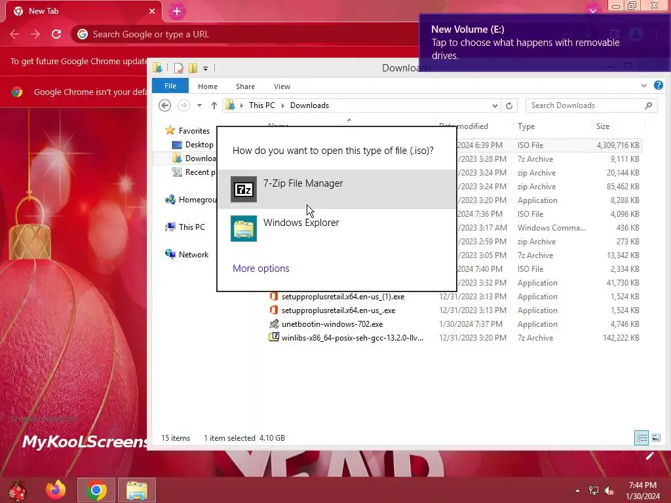
Task: Sort files by the Type column
Action: click(526, 126)
